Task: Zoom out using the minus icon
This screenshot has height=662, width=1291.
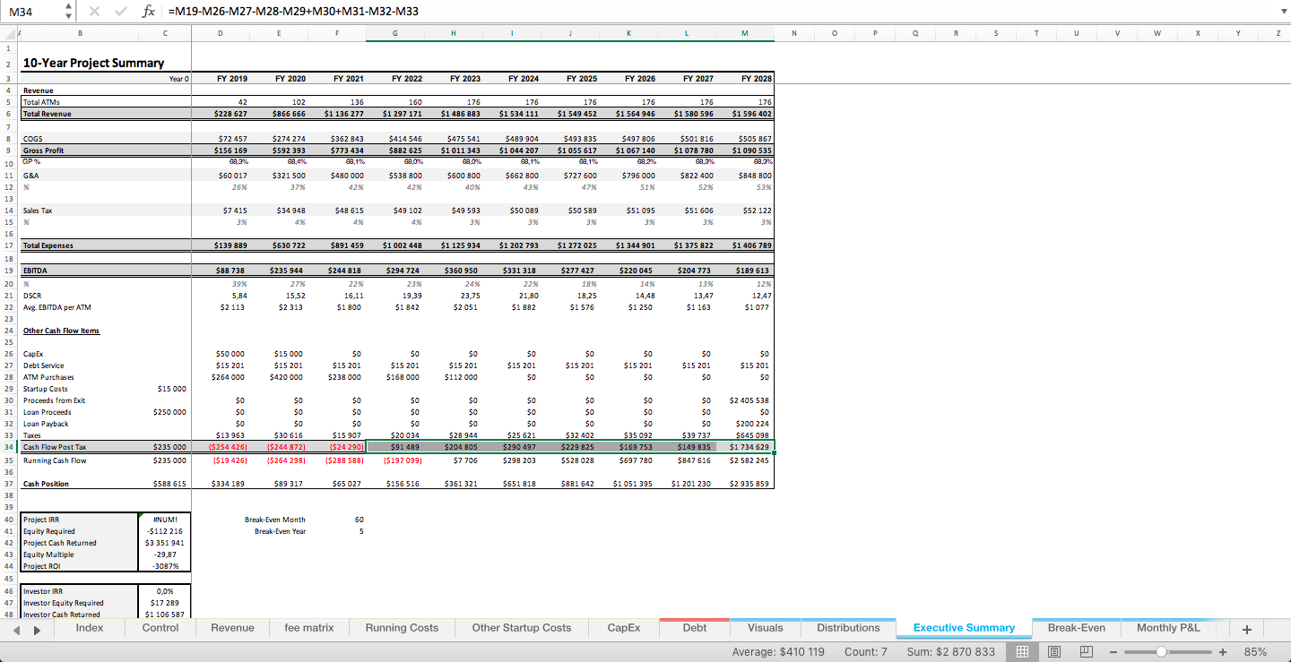Action: 1114,652
